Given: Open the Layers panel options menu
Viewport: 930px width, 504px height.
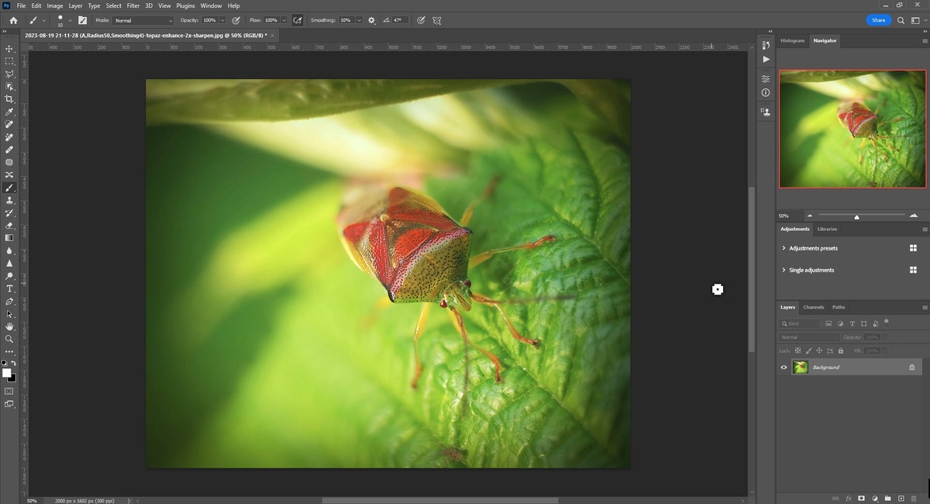Looking at the screenshot, I should [x=925, y=307].
